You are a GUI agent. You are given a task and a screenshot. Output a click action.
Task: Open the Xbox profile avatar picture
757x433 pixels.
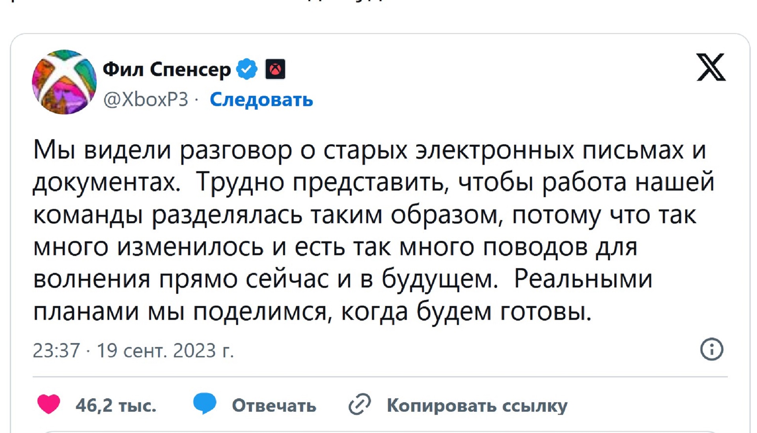[x=64, y=82]
